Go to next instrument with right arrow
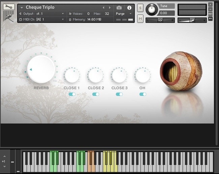 pos(109,7)
